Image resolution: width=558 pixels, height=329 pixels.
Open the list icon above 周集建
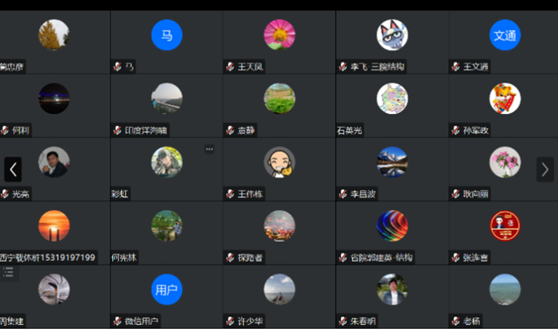point(9,273)
